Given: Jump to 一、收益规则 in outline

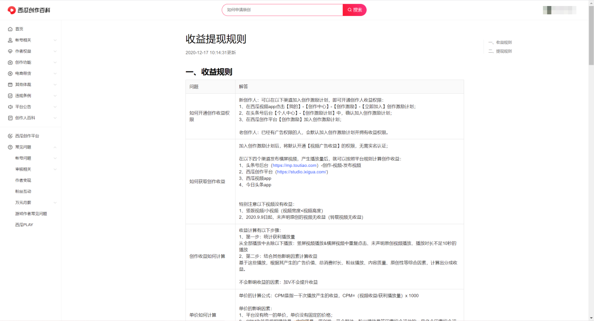Looking at the screenshot, I should 500,42.
